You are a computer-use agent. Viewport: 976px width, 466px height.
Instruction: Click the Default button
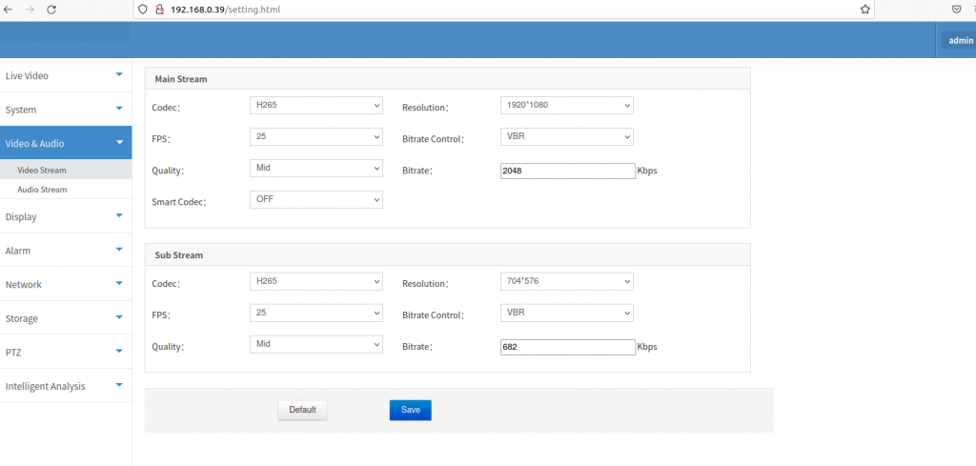point(302,410)
